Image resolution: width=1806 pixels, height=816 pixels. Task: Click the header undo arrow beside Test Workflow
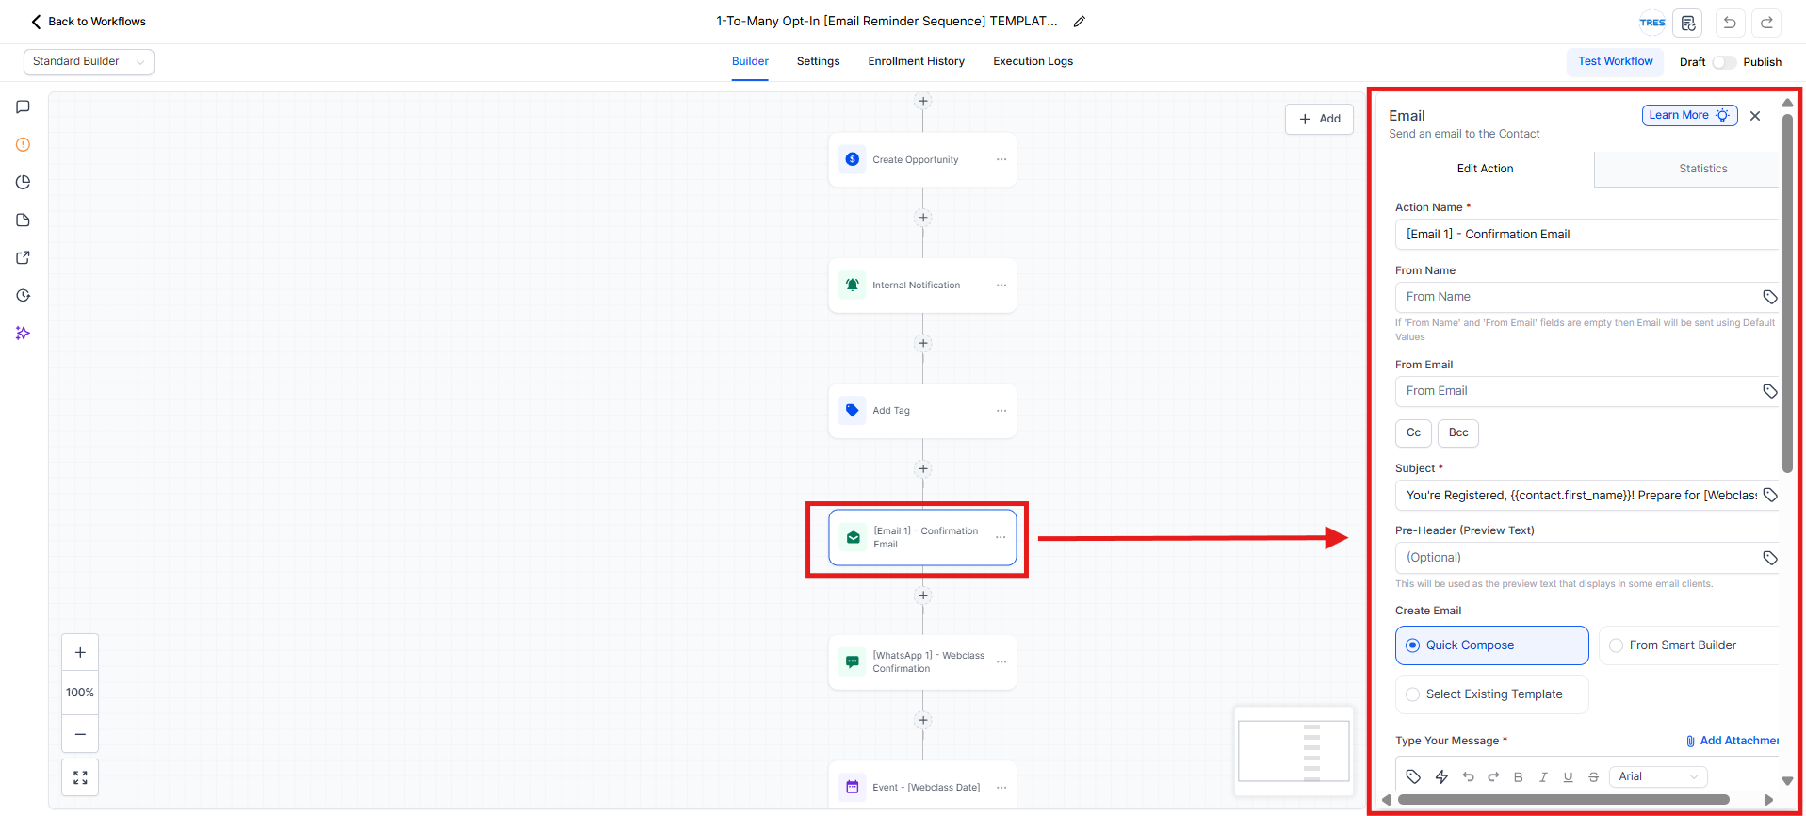1730,23
